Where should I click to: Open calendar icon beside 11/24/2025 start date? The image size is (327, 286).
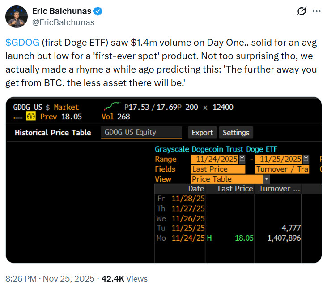tap(242, 159)
